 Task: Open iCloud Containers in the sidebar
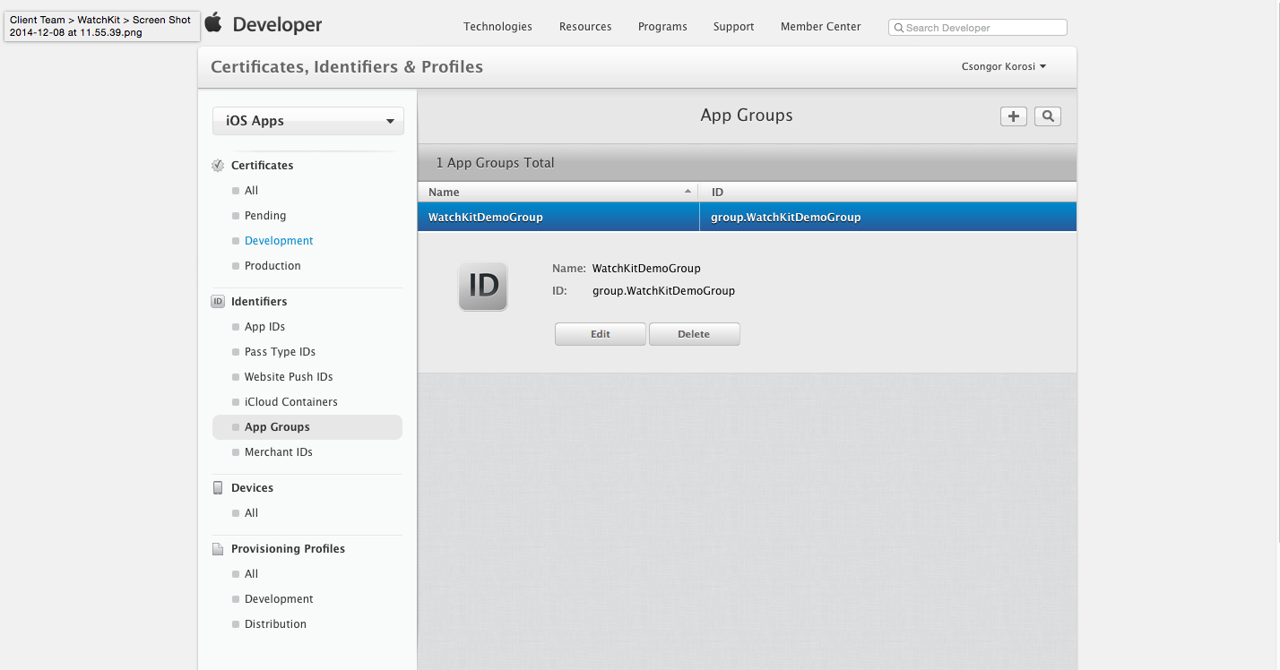click(x=290, y=402)
